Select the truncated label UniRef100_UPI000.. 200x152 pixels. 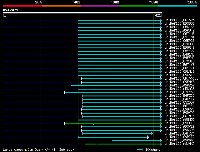(x=181, y=79)
